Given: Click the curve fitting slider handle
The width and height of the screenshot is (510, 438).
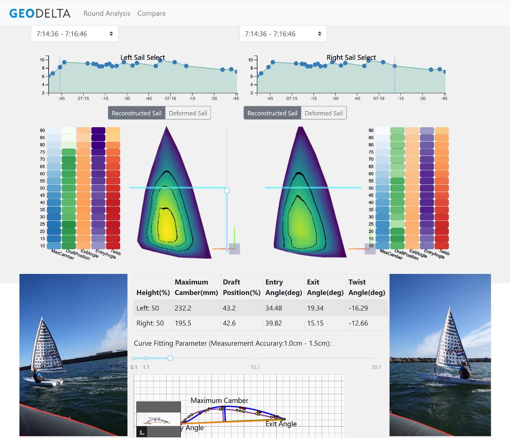Looking at the screenshot, I should pyautogui.click(x=170, y=358).
